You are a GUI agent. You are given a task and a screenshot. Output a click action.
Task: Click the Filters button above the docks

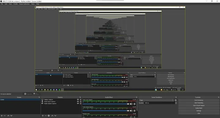(36, 94)
